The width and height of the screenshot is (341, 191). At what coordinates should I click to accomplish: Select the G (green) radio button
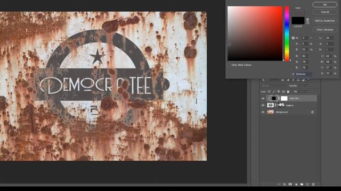(293, 62)
